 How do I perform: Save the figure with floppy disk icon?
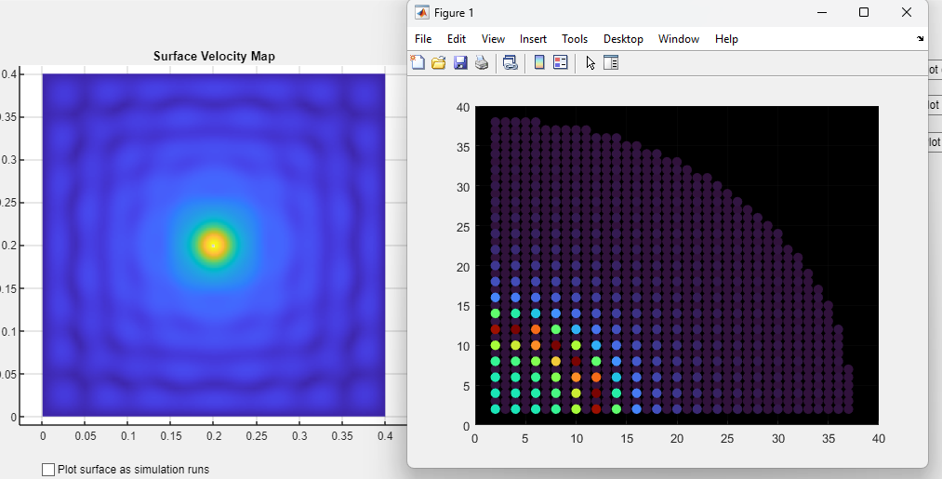(460, 62)
